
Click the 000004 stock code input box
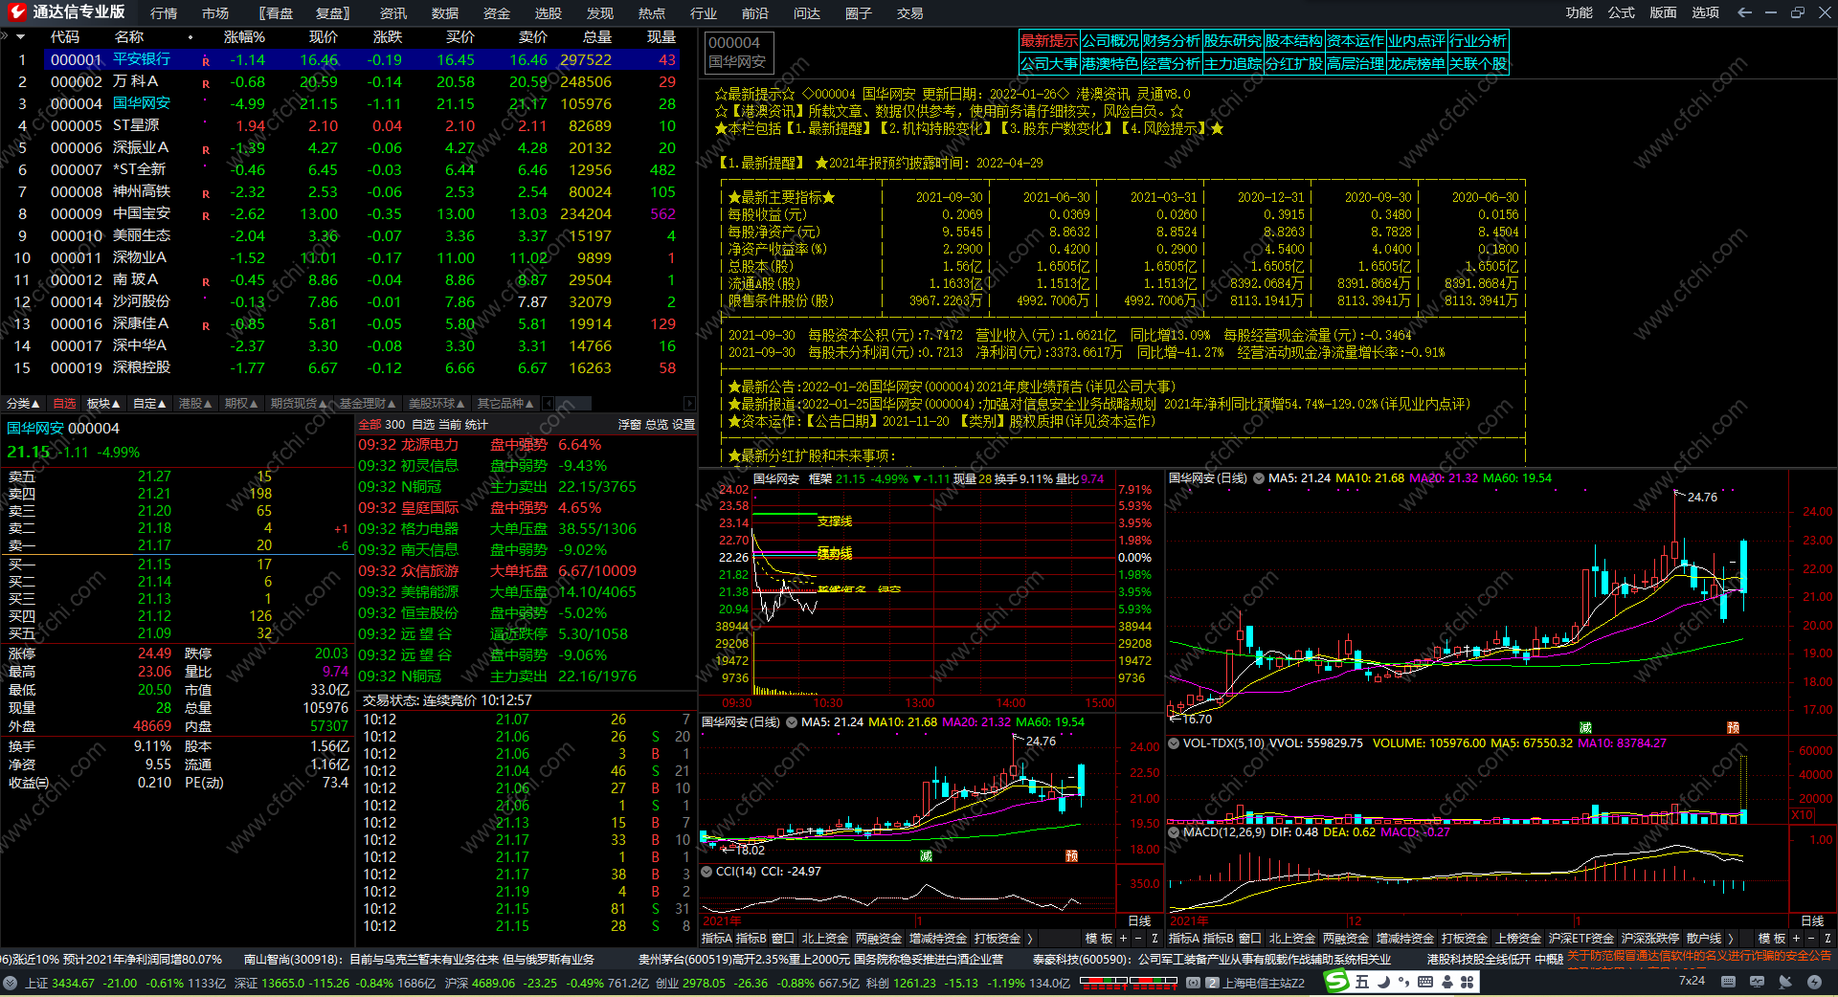tap(739, 52)
